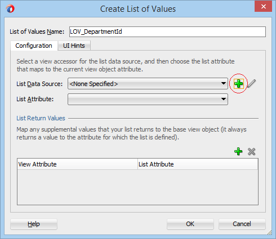276x239 pixels.
Task: Click the pencil edit icon beside List Data Source
Action: click(251, 83)
